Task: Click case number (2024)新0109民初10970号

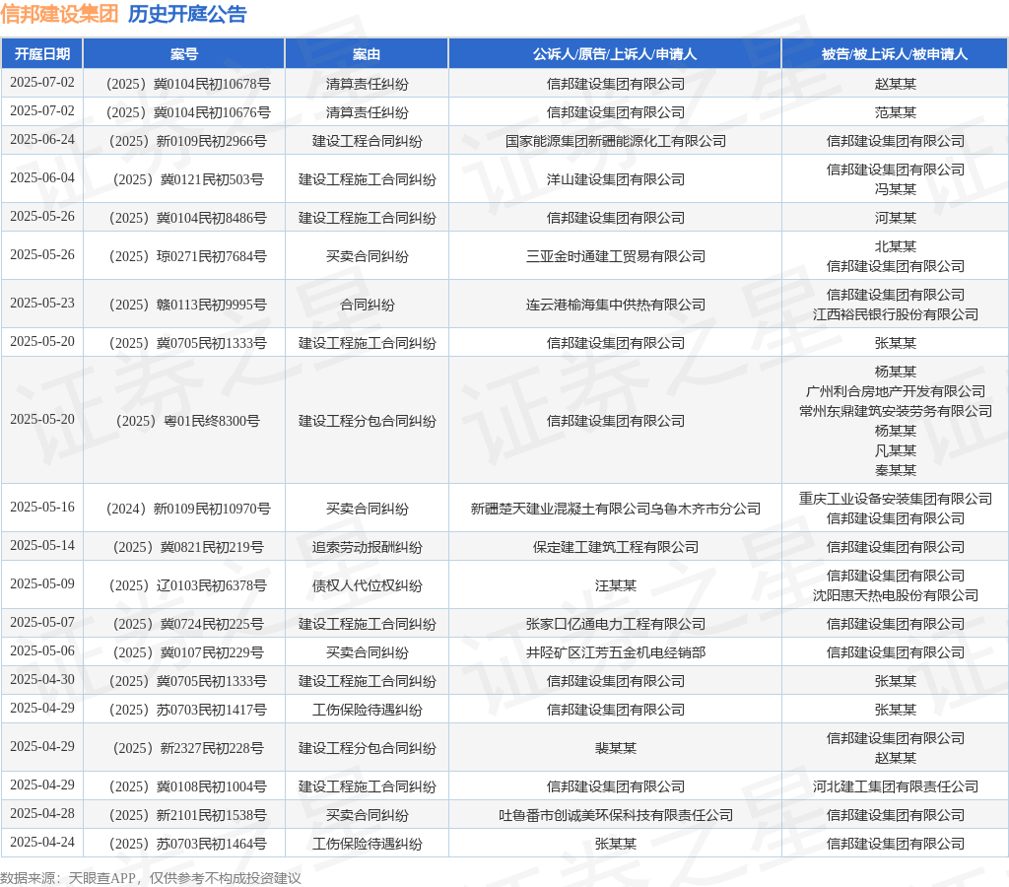Action: point(188,509)
